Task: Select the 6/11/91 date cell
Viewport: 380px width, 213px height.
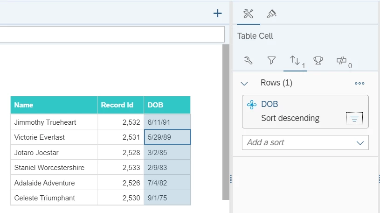Action: click(x=167, y=122)
